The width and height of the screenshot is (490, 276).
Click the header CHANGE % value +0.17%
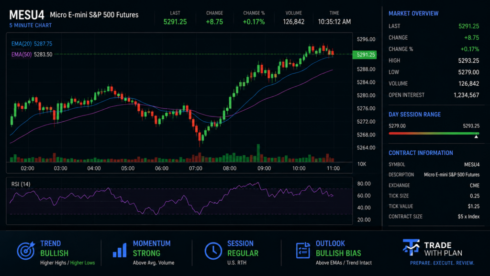pyautogui.click(x=254, y=22)
